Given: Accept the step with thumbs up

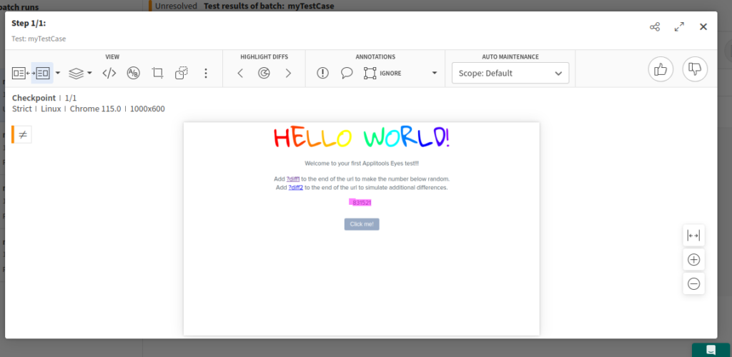Looking at the screenshot, I should tap(661, 69).
